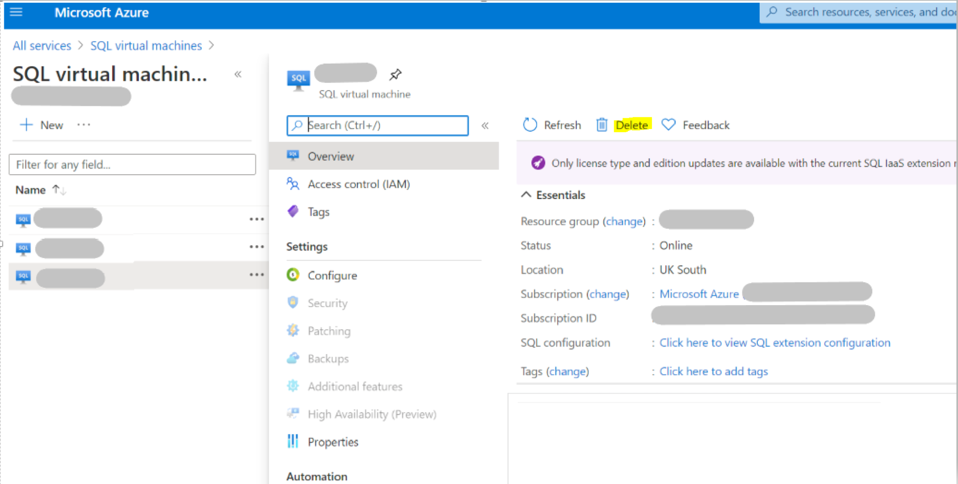This screenshot has width=958, height=484.
Task: Click the purple Tags icon
Action: click(293, 211)
